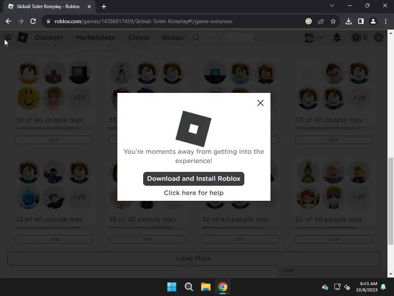Go to Roblox home via logo
The image size is (394, 296).
click(23, 37)
